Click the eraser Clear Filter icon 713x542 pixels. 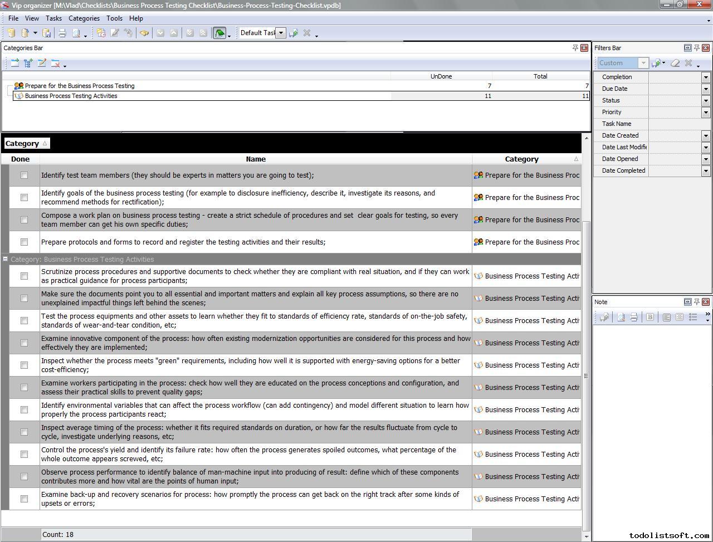point(675,64)
